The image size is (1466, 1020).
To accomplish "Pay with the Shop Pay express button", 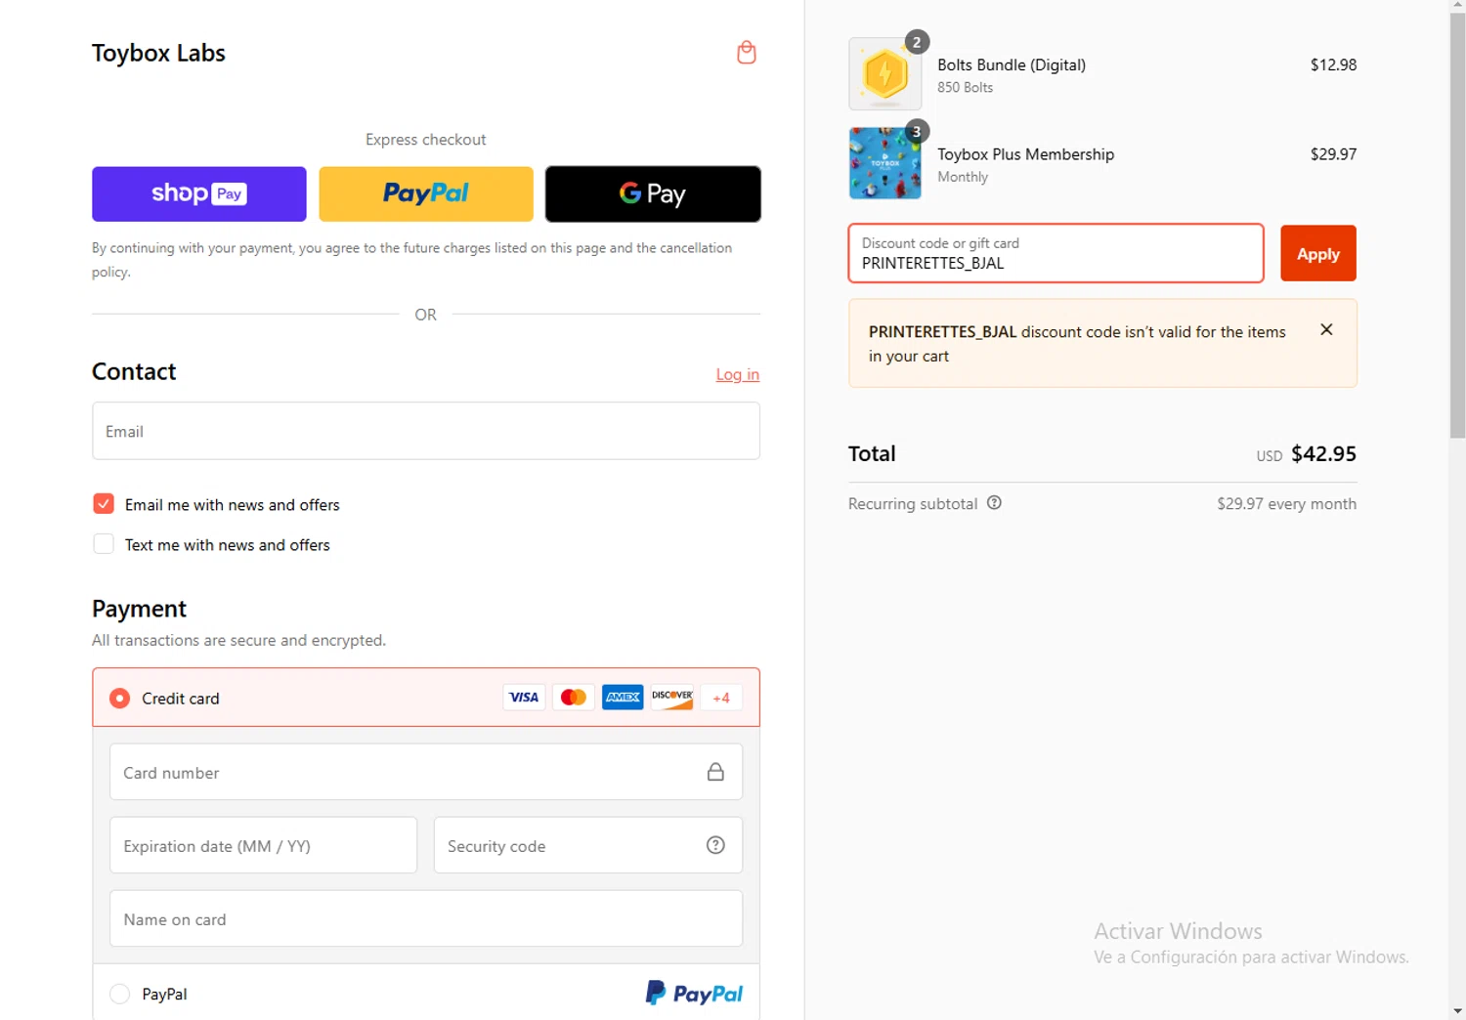I will coord(199,193).
